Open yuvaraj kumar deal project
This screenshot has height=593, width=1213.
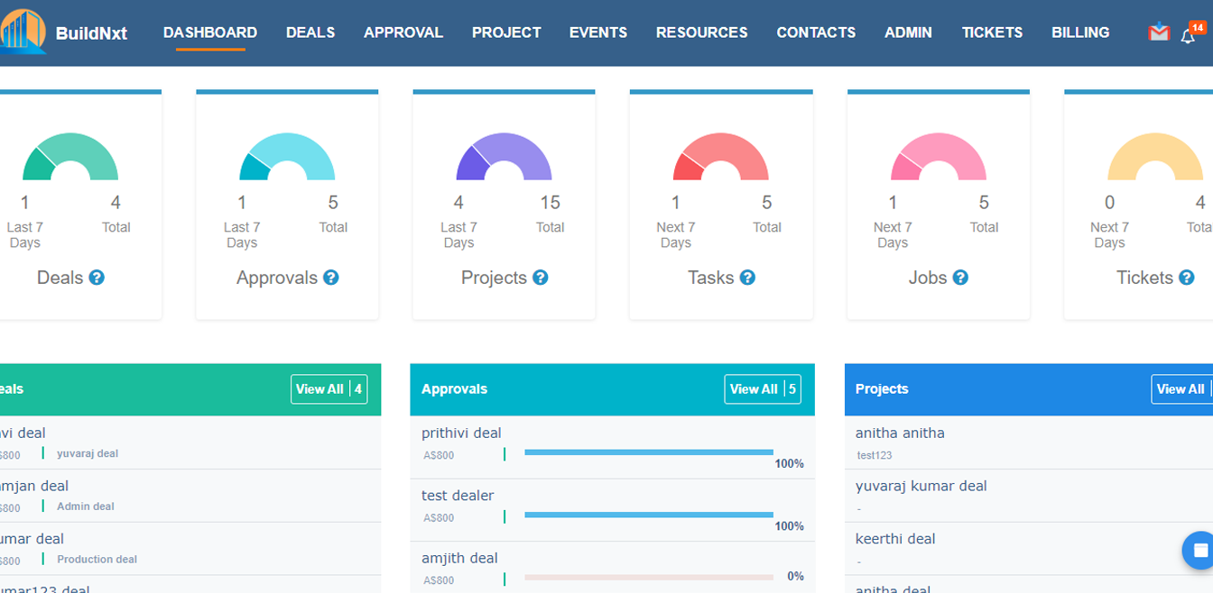pyautogui.click(x=921, y=486)
